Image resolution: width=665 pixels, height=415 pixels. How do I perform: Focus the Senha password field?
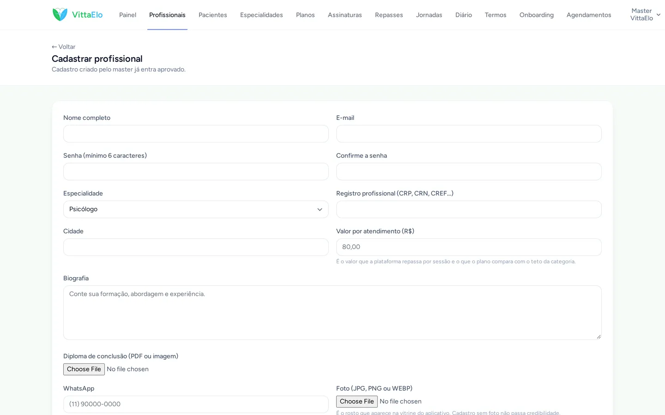tap(196, 172)
